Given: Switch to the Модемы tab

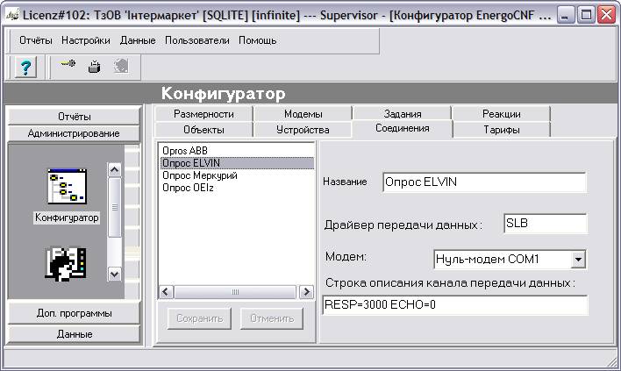Looking at the screenshot, I should point(303,114).
